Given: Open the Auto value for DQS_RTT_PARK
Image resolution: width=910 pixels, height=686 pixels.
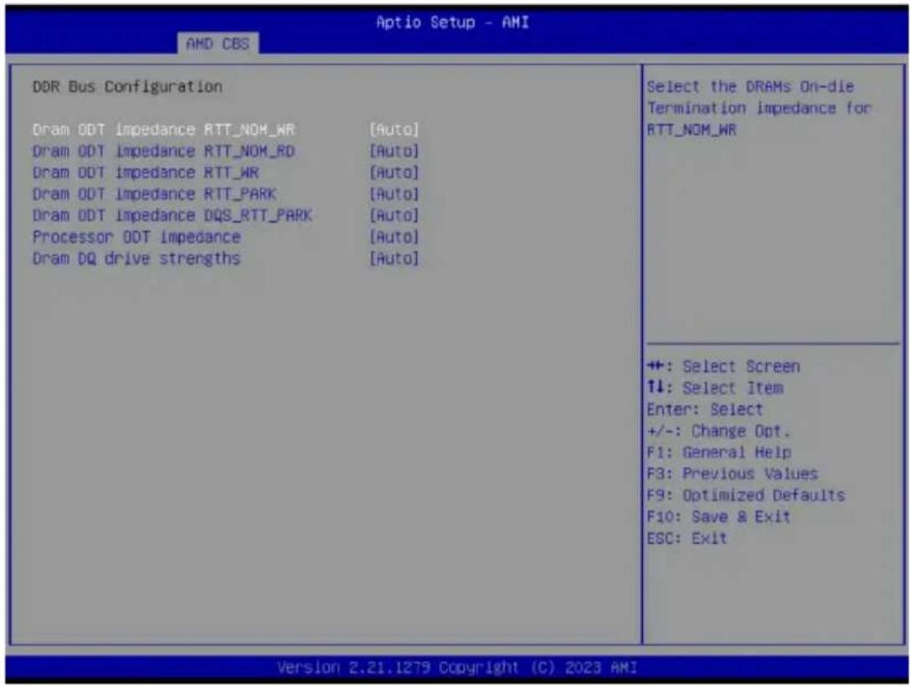Looking at the screenshot, I should coord(394,215).
